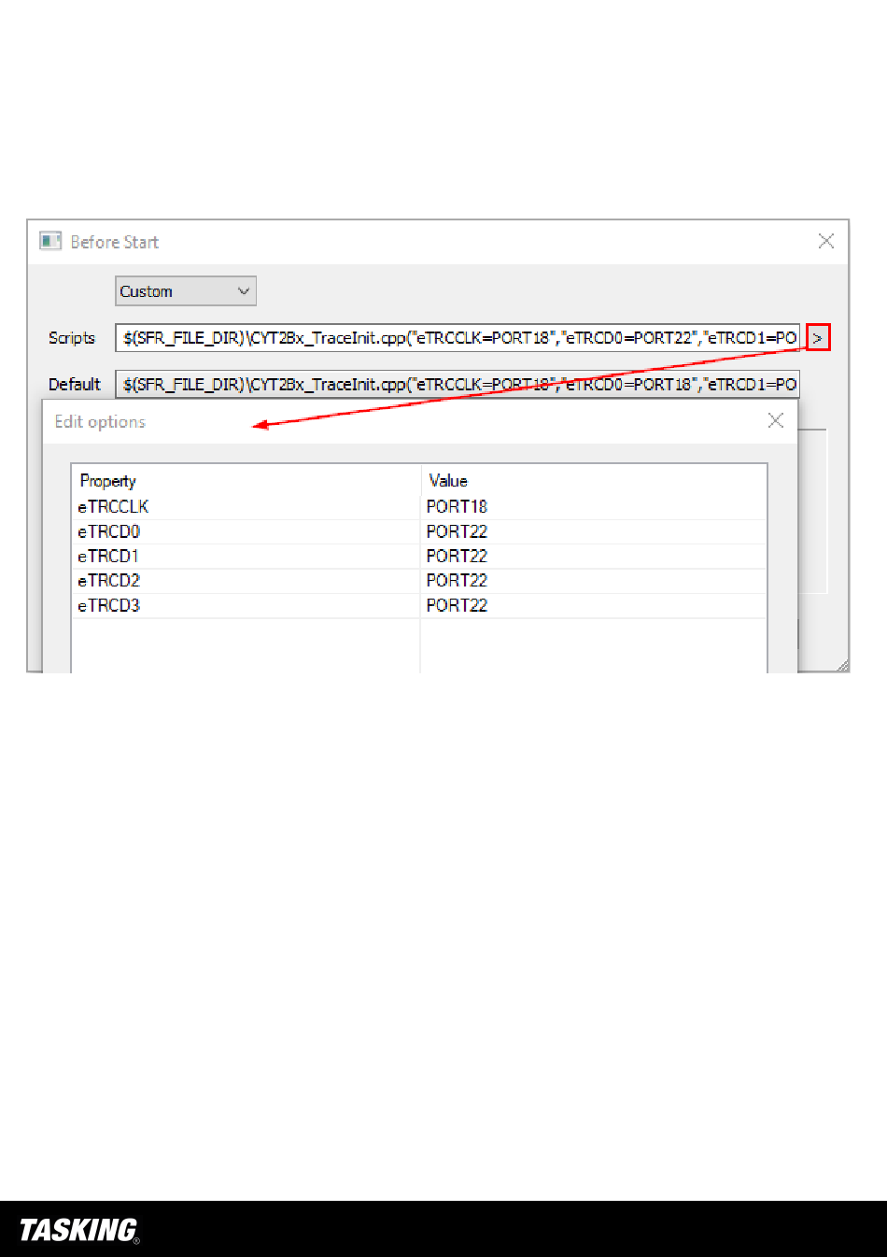Click the TASKING logo in the footer

tap(79, 1230)
